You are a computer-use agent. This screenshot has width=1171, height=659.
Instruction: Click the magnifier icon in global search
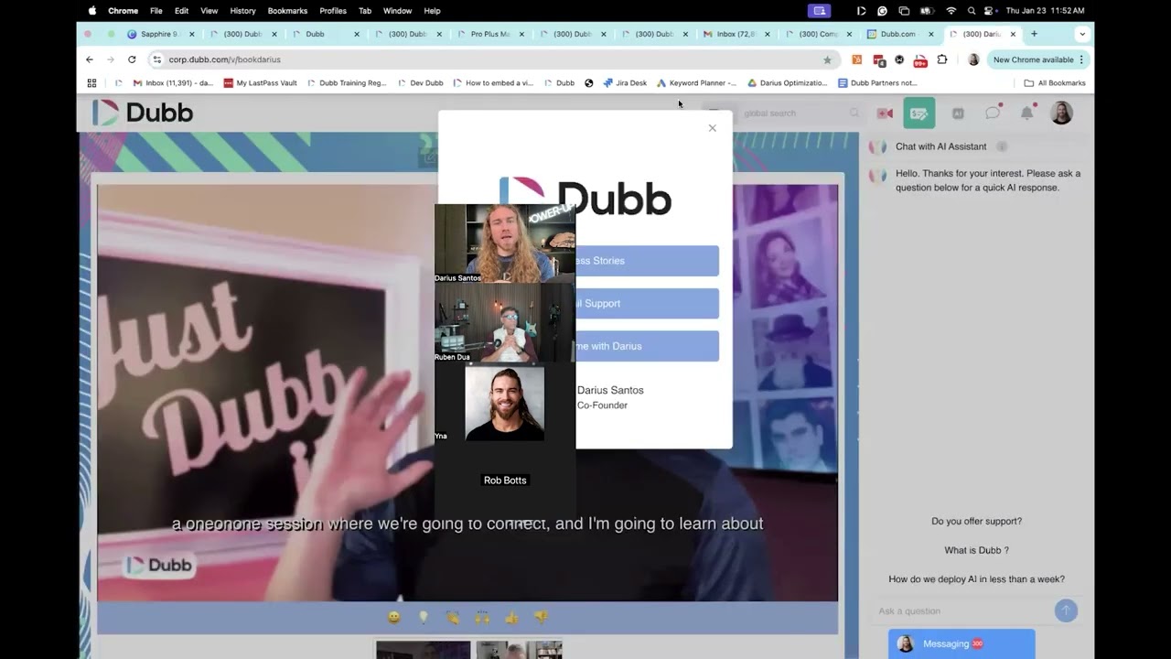[x=854, y=113]
